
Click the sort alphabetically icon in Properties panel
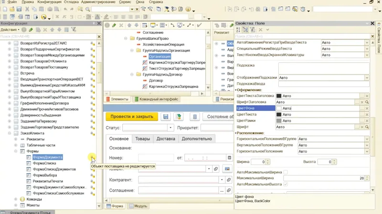(x=238, y=29)
